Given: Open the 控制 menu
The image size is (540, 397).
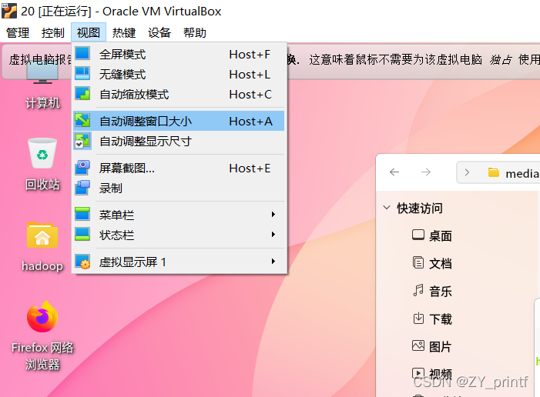Looking at the screenshot, I should coord(53,32).
